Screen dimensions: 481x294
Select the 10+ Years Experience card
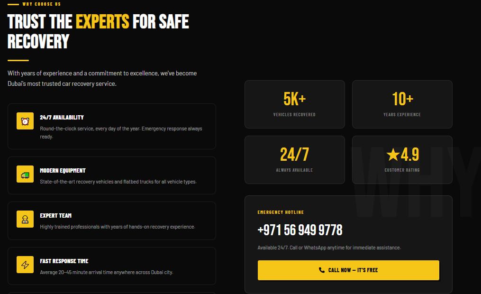pos(402,104)
